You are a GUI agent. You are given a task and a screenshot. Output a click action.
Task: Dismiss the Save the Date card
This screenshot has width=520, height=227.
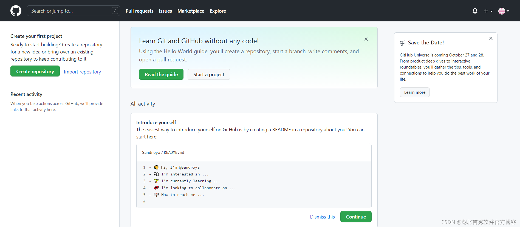[491, 38]
